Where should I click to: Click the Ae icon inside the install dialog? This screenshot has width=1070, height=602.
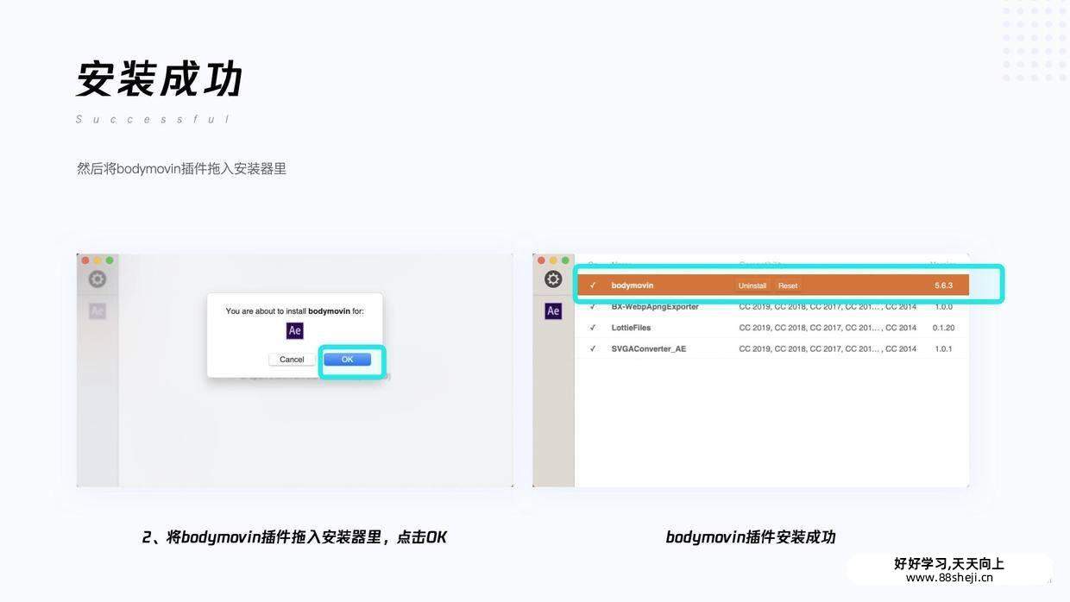pos(295,330)
